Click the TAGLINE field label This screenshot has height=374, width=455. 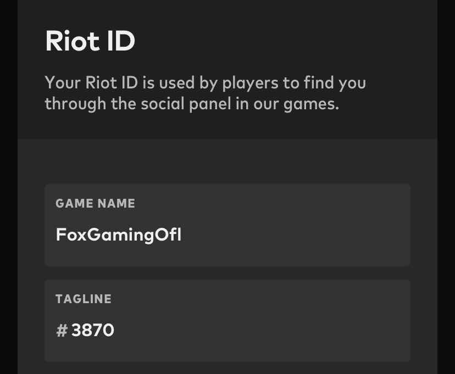[84, 299]
